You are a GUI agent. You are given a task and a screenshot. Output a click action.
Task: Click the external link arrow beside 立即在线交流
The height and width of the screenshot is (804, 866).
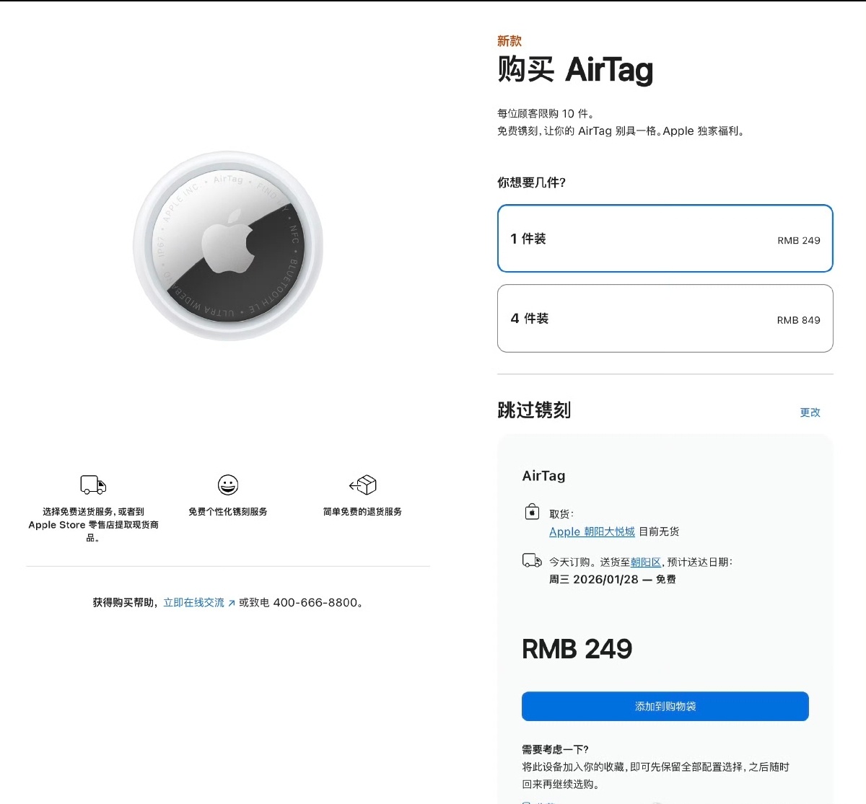[x=231, y=602]
